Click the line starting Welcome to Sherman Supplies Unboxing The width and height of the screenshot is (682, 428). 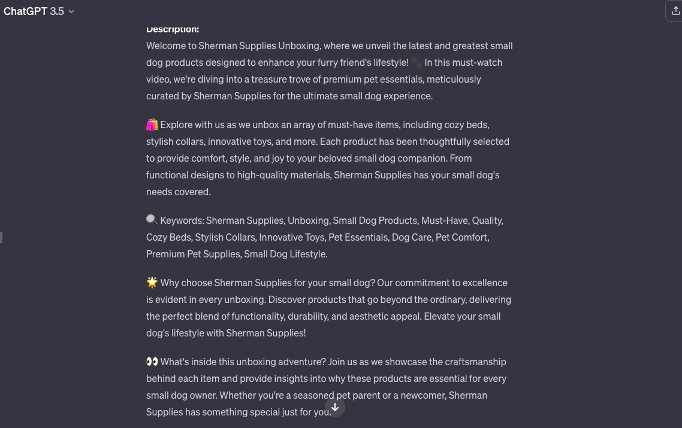329,45
